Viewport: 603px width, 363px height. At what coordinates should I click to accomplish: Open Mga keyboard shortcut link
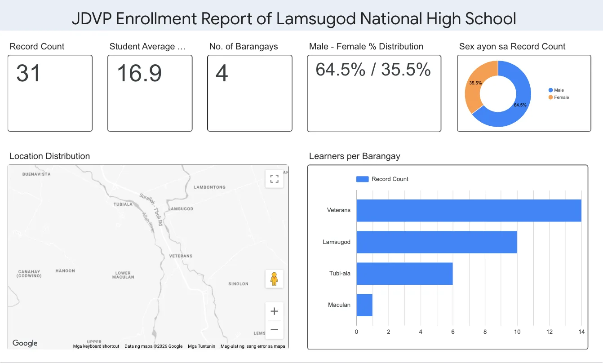pos(96,346)
